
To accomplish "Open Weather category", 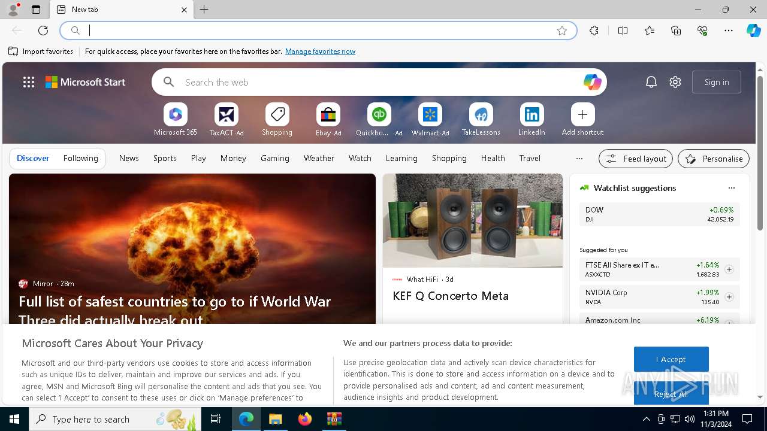I will [x=319, y=158].
